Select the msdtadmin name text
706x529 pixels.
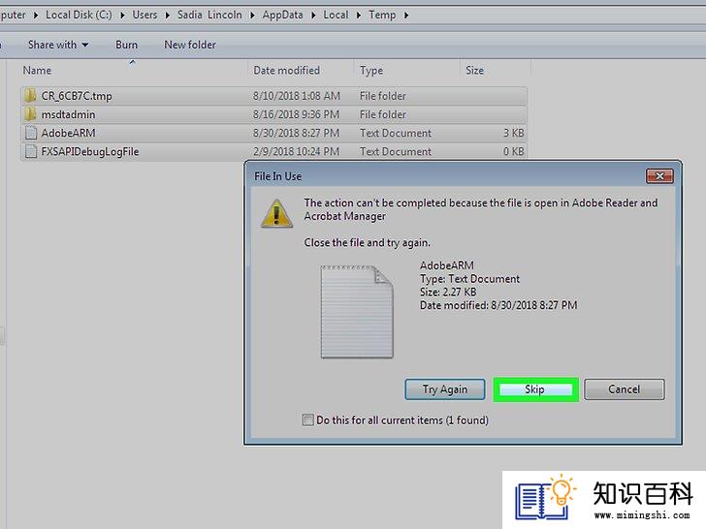point(69,114)
